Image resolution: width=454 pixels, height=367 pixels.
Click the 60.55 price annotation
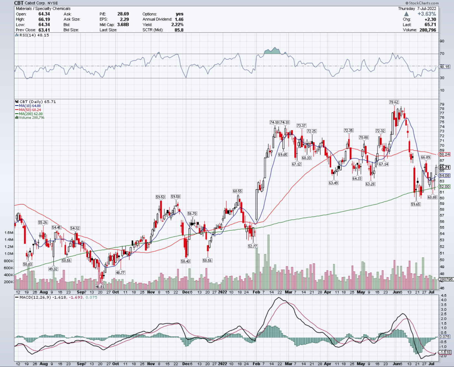[237, 191]
